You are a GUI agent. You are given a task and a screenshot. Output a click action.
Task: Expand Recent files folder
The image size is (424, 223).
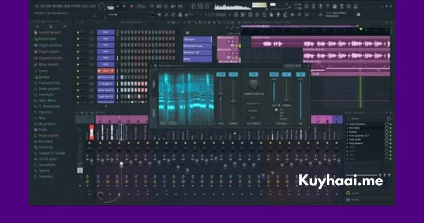[x=45, y=39]
